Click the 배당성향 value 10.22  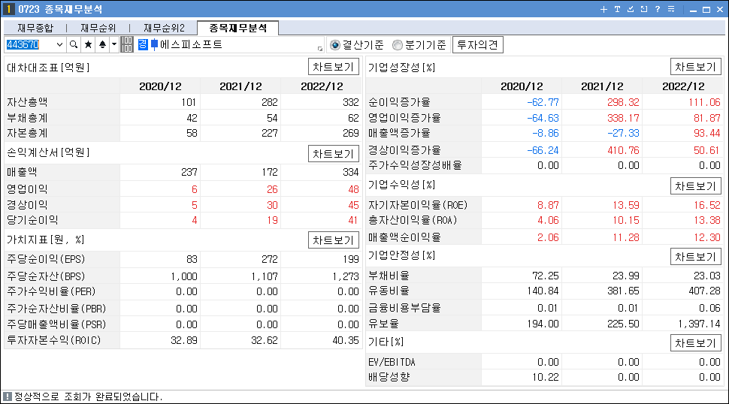click(x=546, y=377)
